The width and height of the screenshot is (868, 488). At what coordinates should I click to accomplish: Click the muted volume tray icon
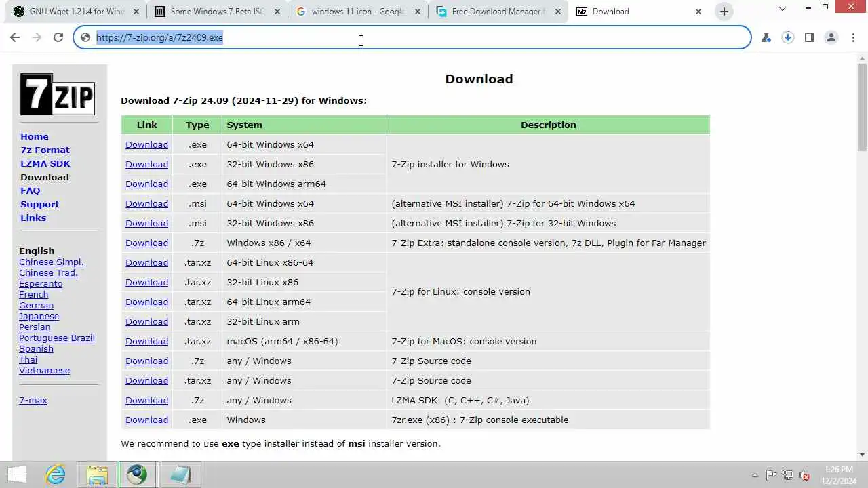coord(804,475)
